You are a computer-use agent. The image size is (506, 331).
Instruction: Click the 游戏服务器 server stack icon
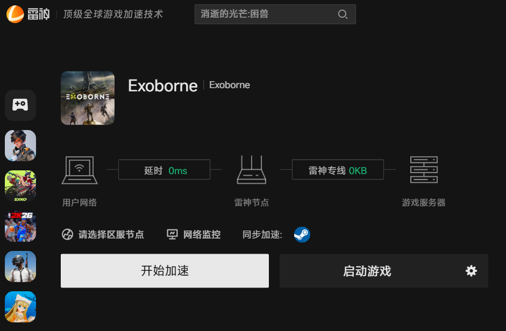click(424, 170)
